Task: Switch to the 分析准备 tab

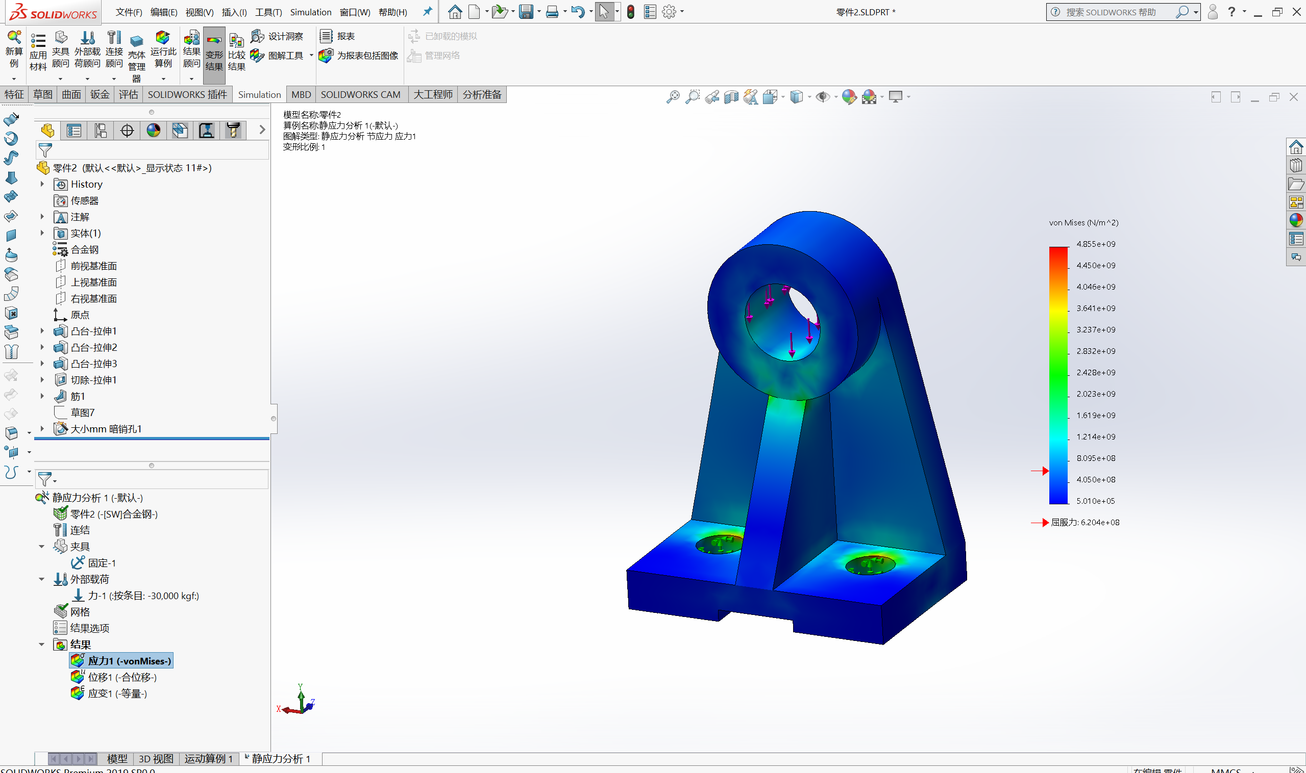Action: (x=482, y=94)
